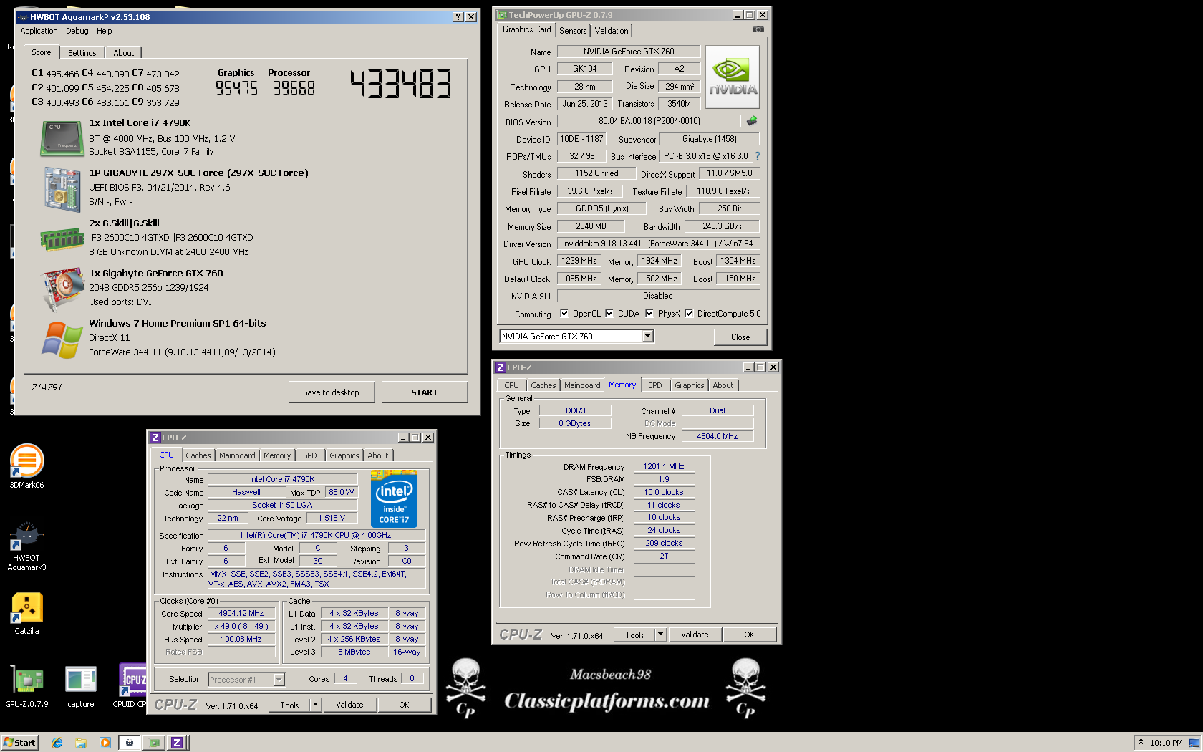The image size is (1203, 752).
Task: Open the capture desktop icon
Action: click(x=80, y=686)
